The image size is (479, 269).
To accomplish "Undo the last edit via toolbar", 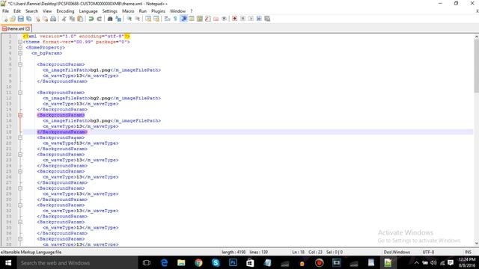I will click(91, 19).
